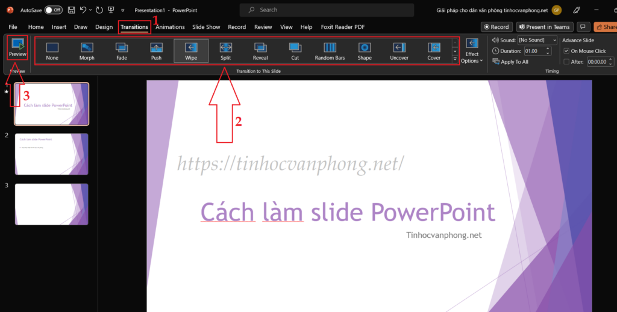
Task: Apply the Cover transition
Action: pyautogui.click(x=434, y=51)
